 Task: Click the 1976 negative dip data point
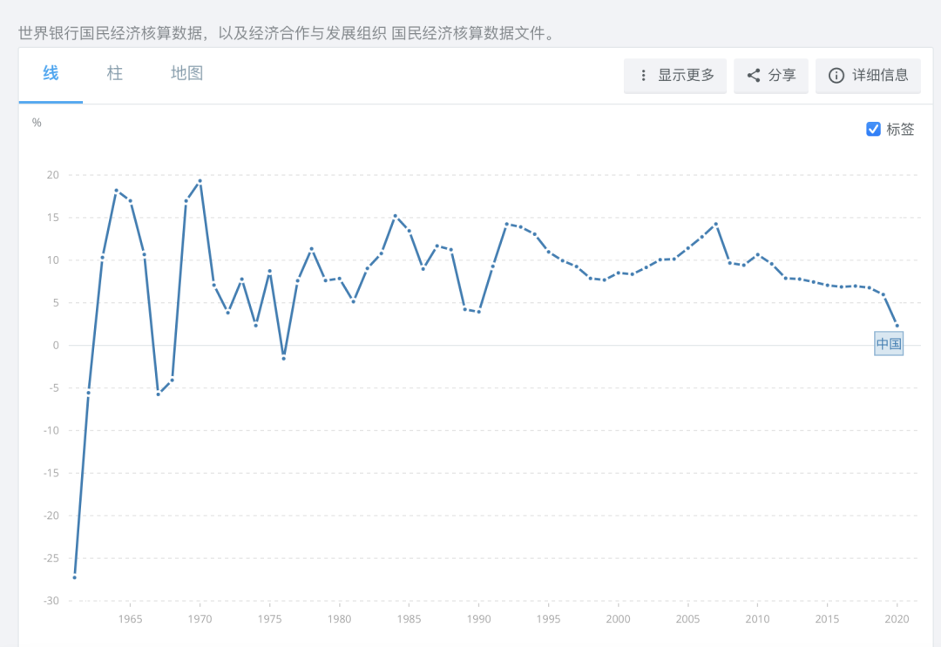283,358
